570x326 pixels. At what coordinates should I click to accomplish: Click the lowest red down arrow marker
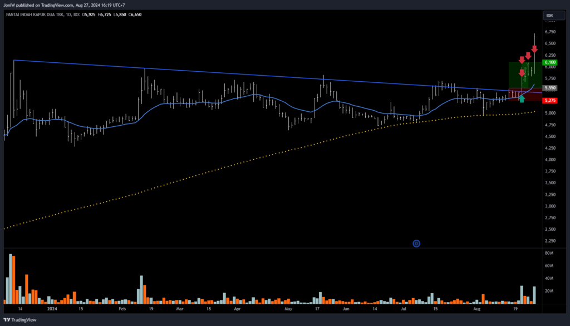[x=522, y=73]
